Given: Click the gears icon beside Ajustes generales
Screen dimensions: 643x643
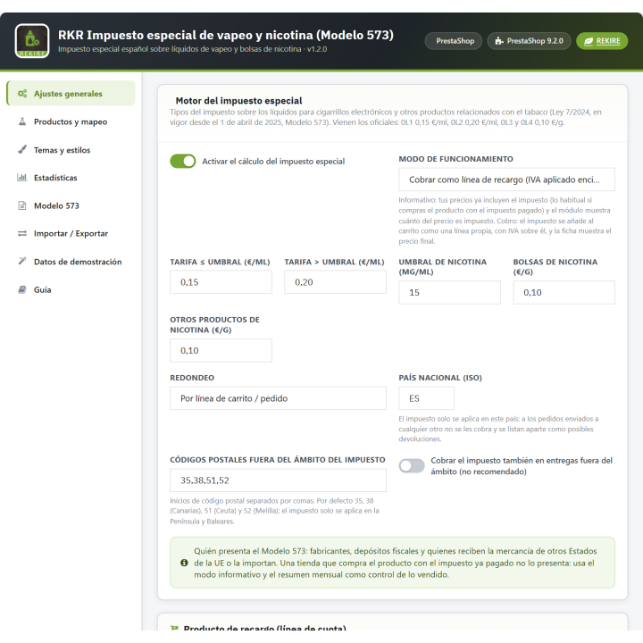Looking at the screenshot, I should tap(22, 94).
